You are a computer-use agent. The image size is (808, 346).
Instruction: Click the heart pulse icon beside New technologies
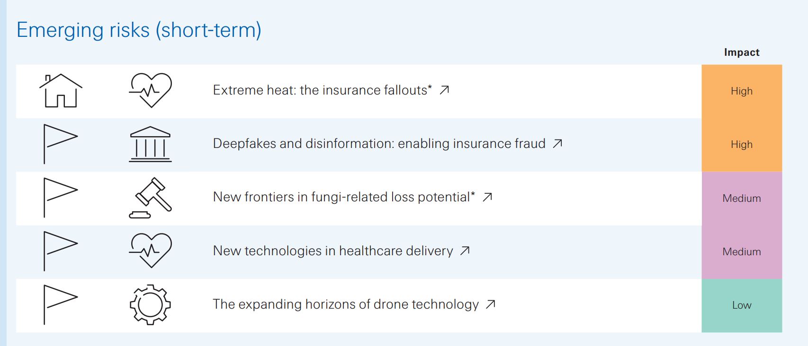point(150,251)
